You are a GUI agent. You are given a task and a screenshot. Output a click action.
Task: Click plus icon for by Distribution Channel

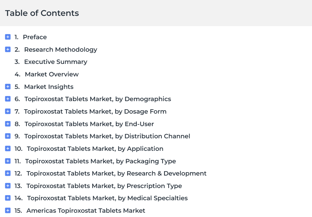pos(8,136)
